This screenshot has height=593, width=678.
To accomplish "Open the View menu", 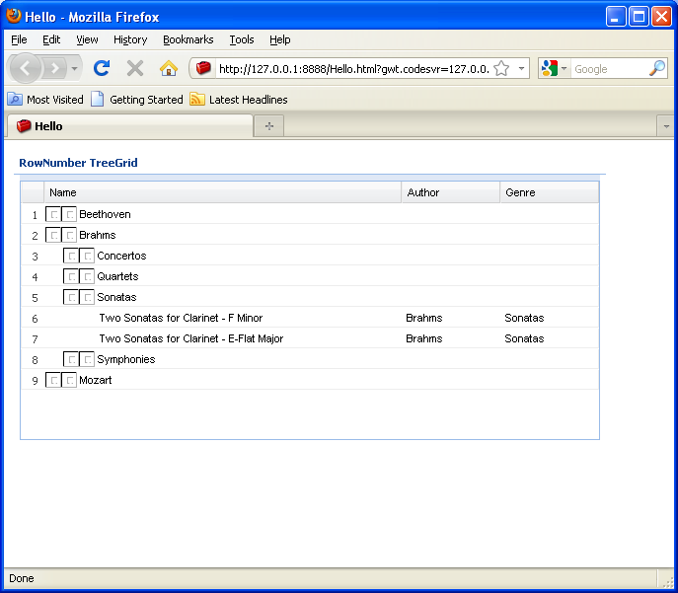I will click(87, 39).
